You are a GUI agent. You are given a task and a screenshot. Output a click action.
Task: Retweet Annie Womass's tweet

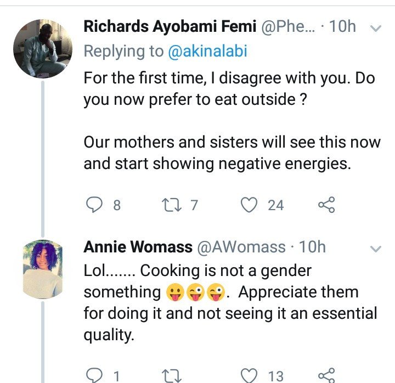pos(171,376)
